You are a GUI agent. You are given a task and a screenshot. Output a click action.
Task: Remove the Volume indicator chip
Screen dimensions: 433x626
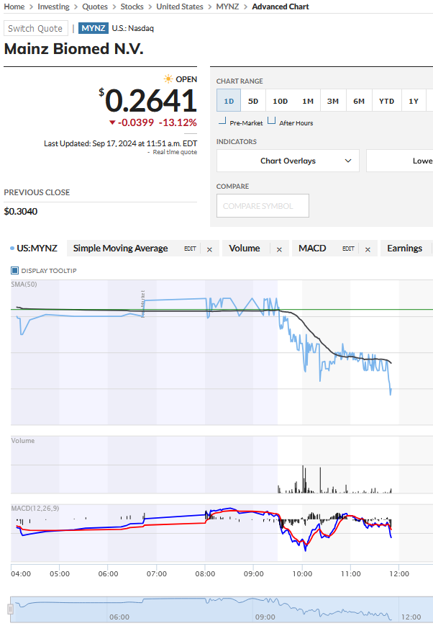[x=279, y=249]
